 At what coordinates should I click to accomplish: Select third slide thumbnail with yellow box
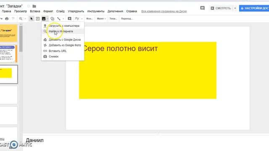click(8, 74)
